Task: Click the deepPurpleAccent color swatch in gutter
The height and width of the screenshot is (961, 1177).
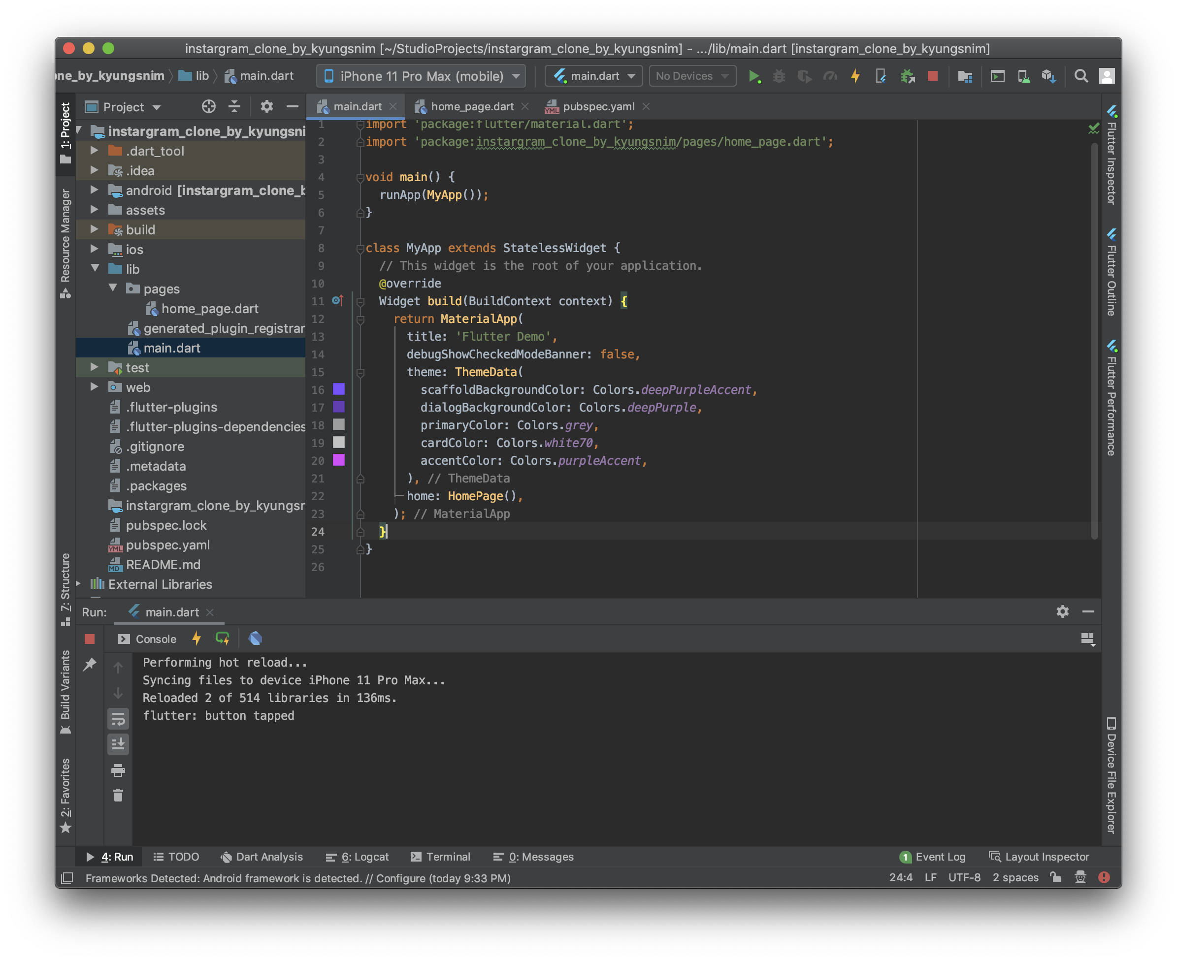Action: coord(339,390)
